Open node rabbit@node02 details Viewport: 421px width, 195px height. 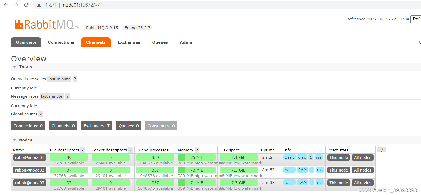pyautogui.click(x=30, y=170)
